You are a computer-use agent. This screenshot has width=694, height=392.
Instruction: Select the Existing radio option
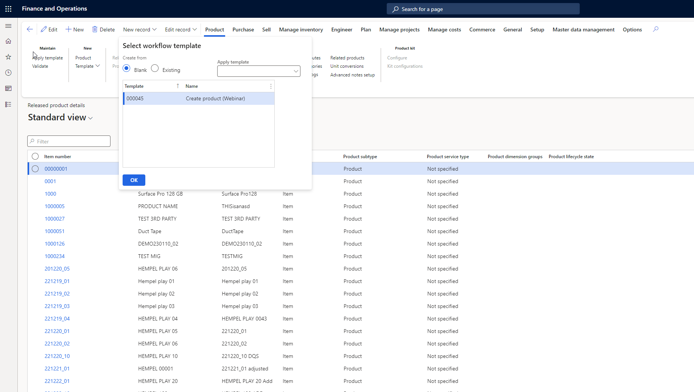pos(155,68)
